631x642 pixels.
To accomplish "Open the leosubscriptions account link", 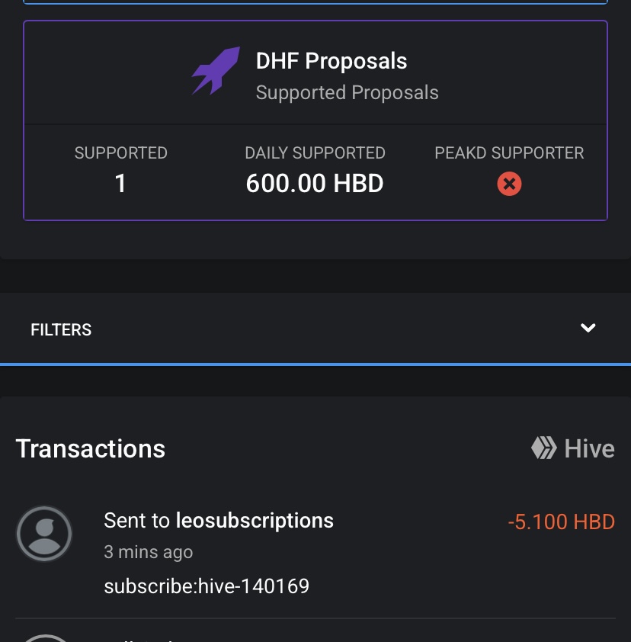I will click(x=255, y=521).
